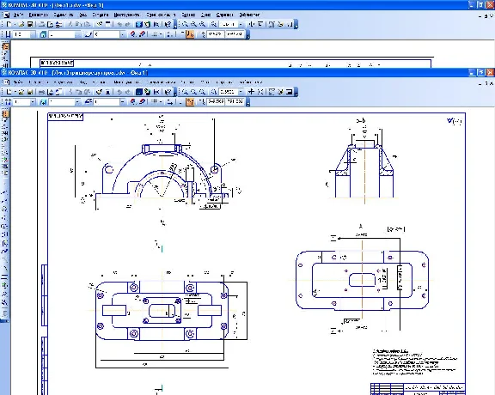The image size is (495, 395).
Task: Click the context help arrow icon in the lower window
Action: click(168, 92)
